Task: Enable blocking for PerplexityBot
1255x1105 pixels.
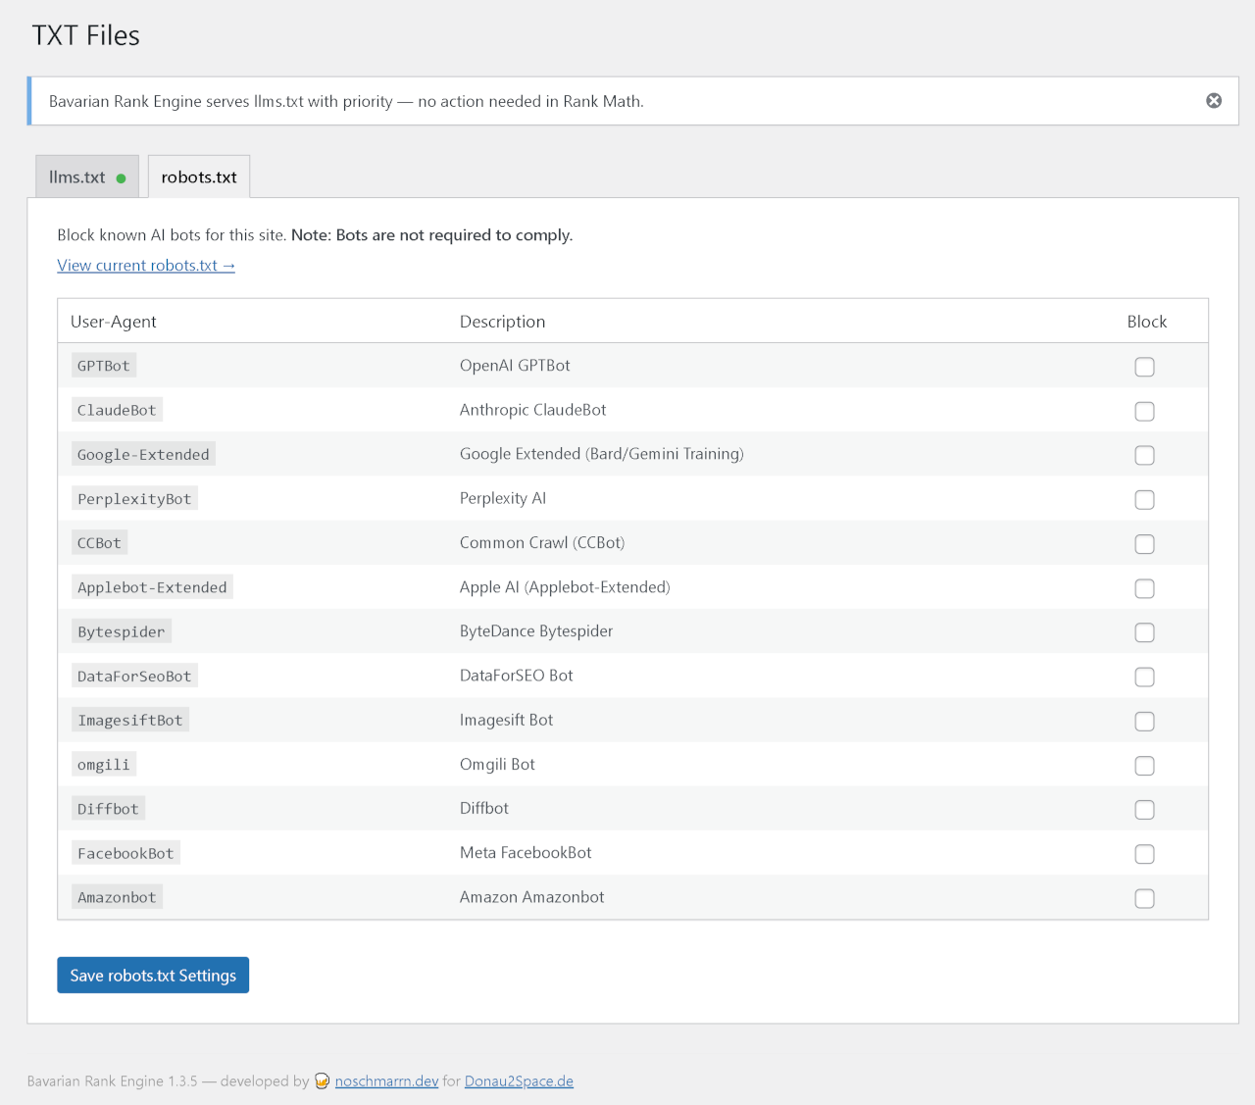Action: click(x=1144, y=499)
